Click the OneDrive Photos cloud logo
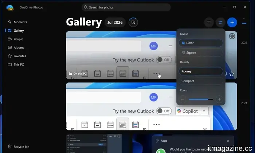255x153 pixels. tap(10, 8)
